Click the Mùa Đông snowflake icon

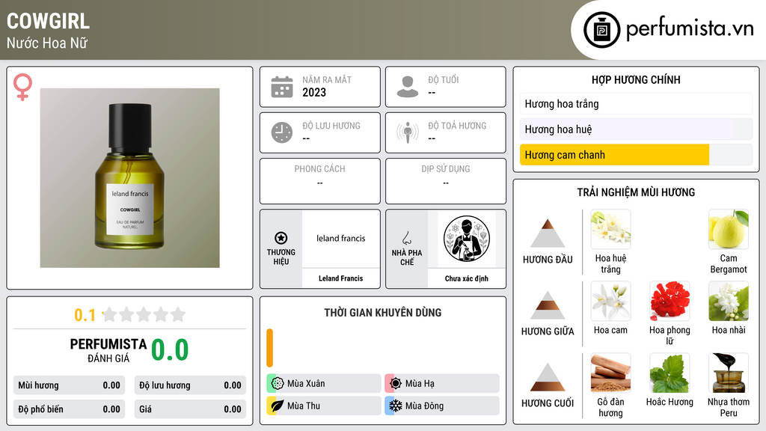(x=396, y=406)
